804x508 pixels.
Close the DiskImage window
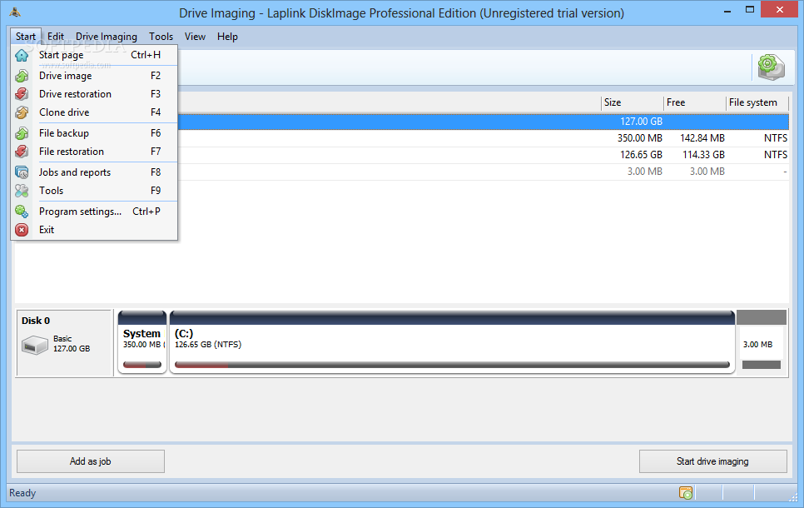780,9
